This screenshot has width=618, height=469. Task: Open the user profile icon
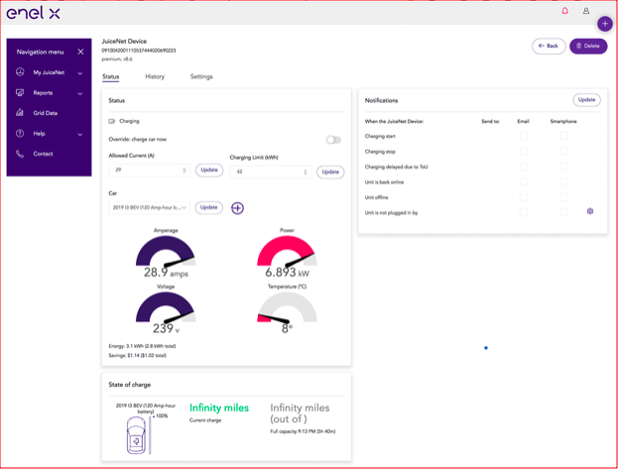(x=585, y=11)
